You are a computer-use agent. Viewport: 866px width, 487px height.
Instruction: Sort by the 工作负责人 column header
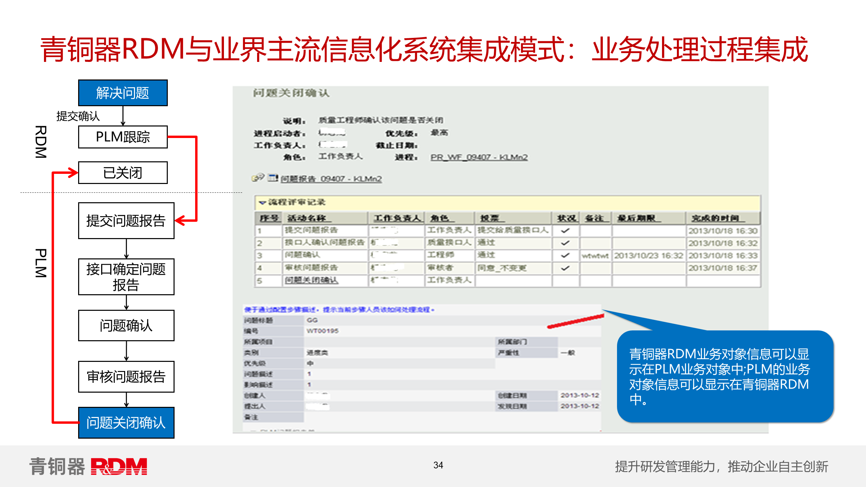397,218
